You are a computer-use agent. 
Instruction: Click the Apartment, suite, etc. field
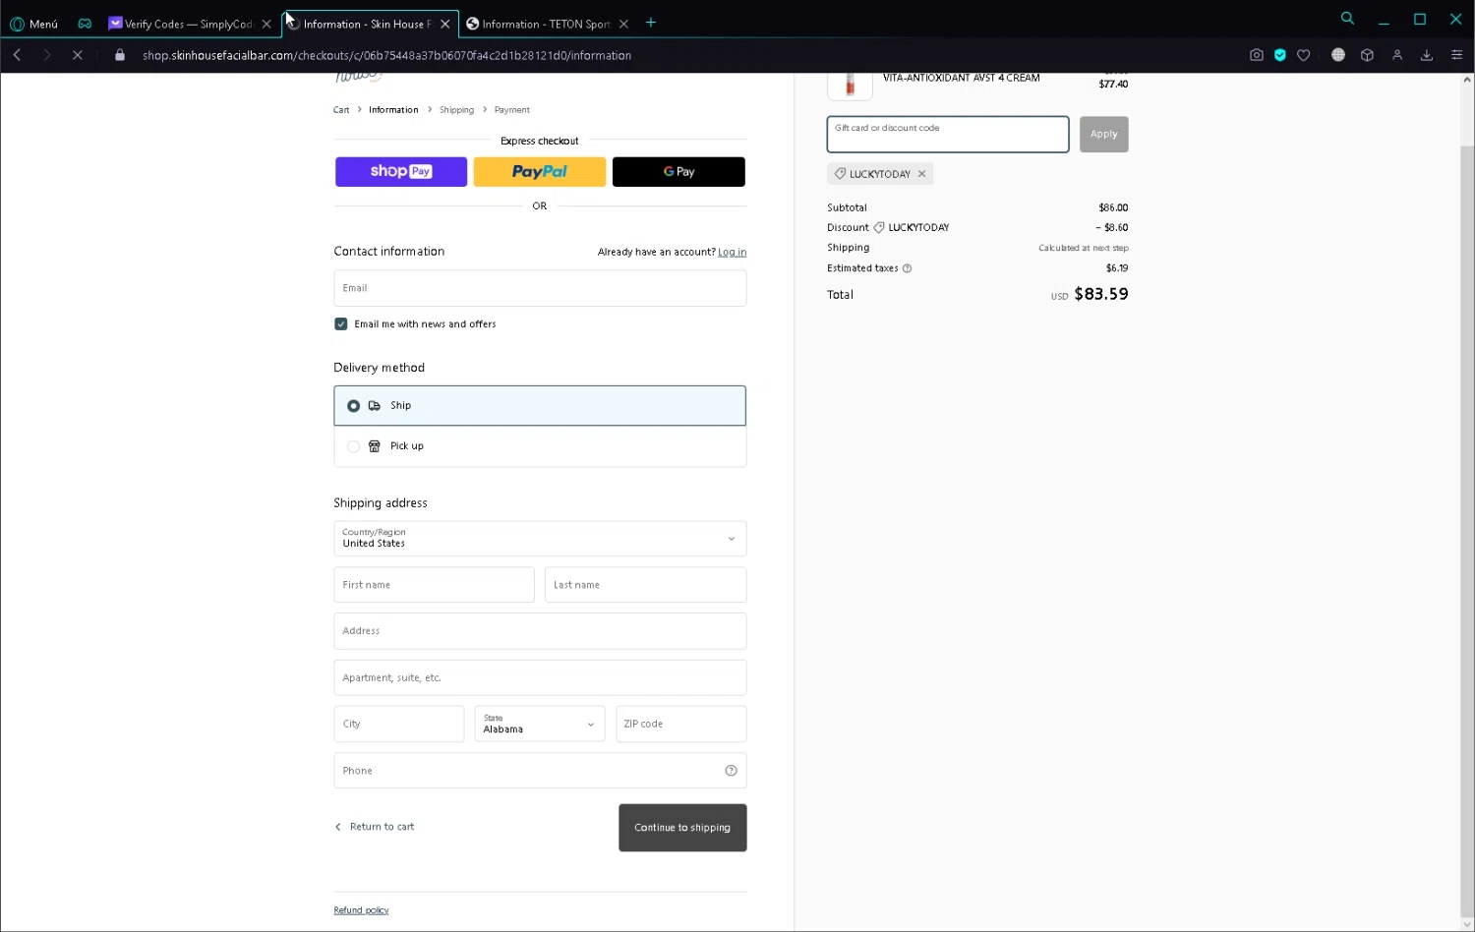click(x=540, y=677)
